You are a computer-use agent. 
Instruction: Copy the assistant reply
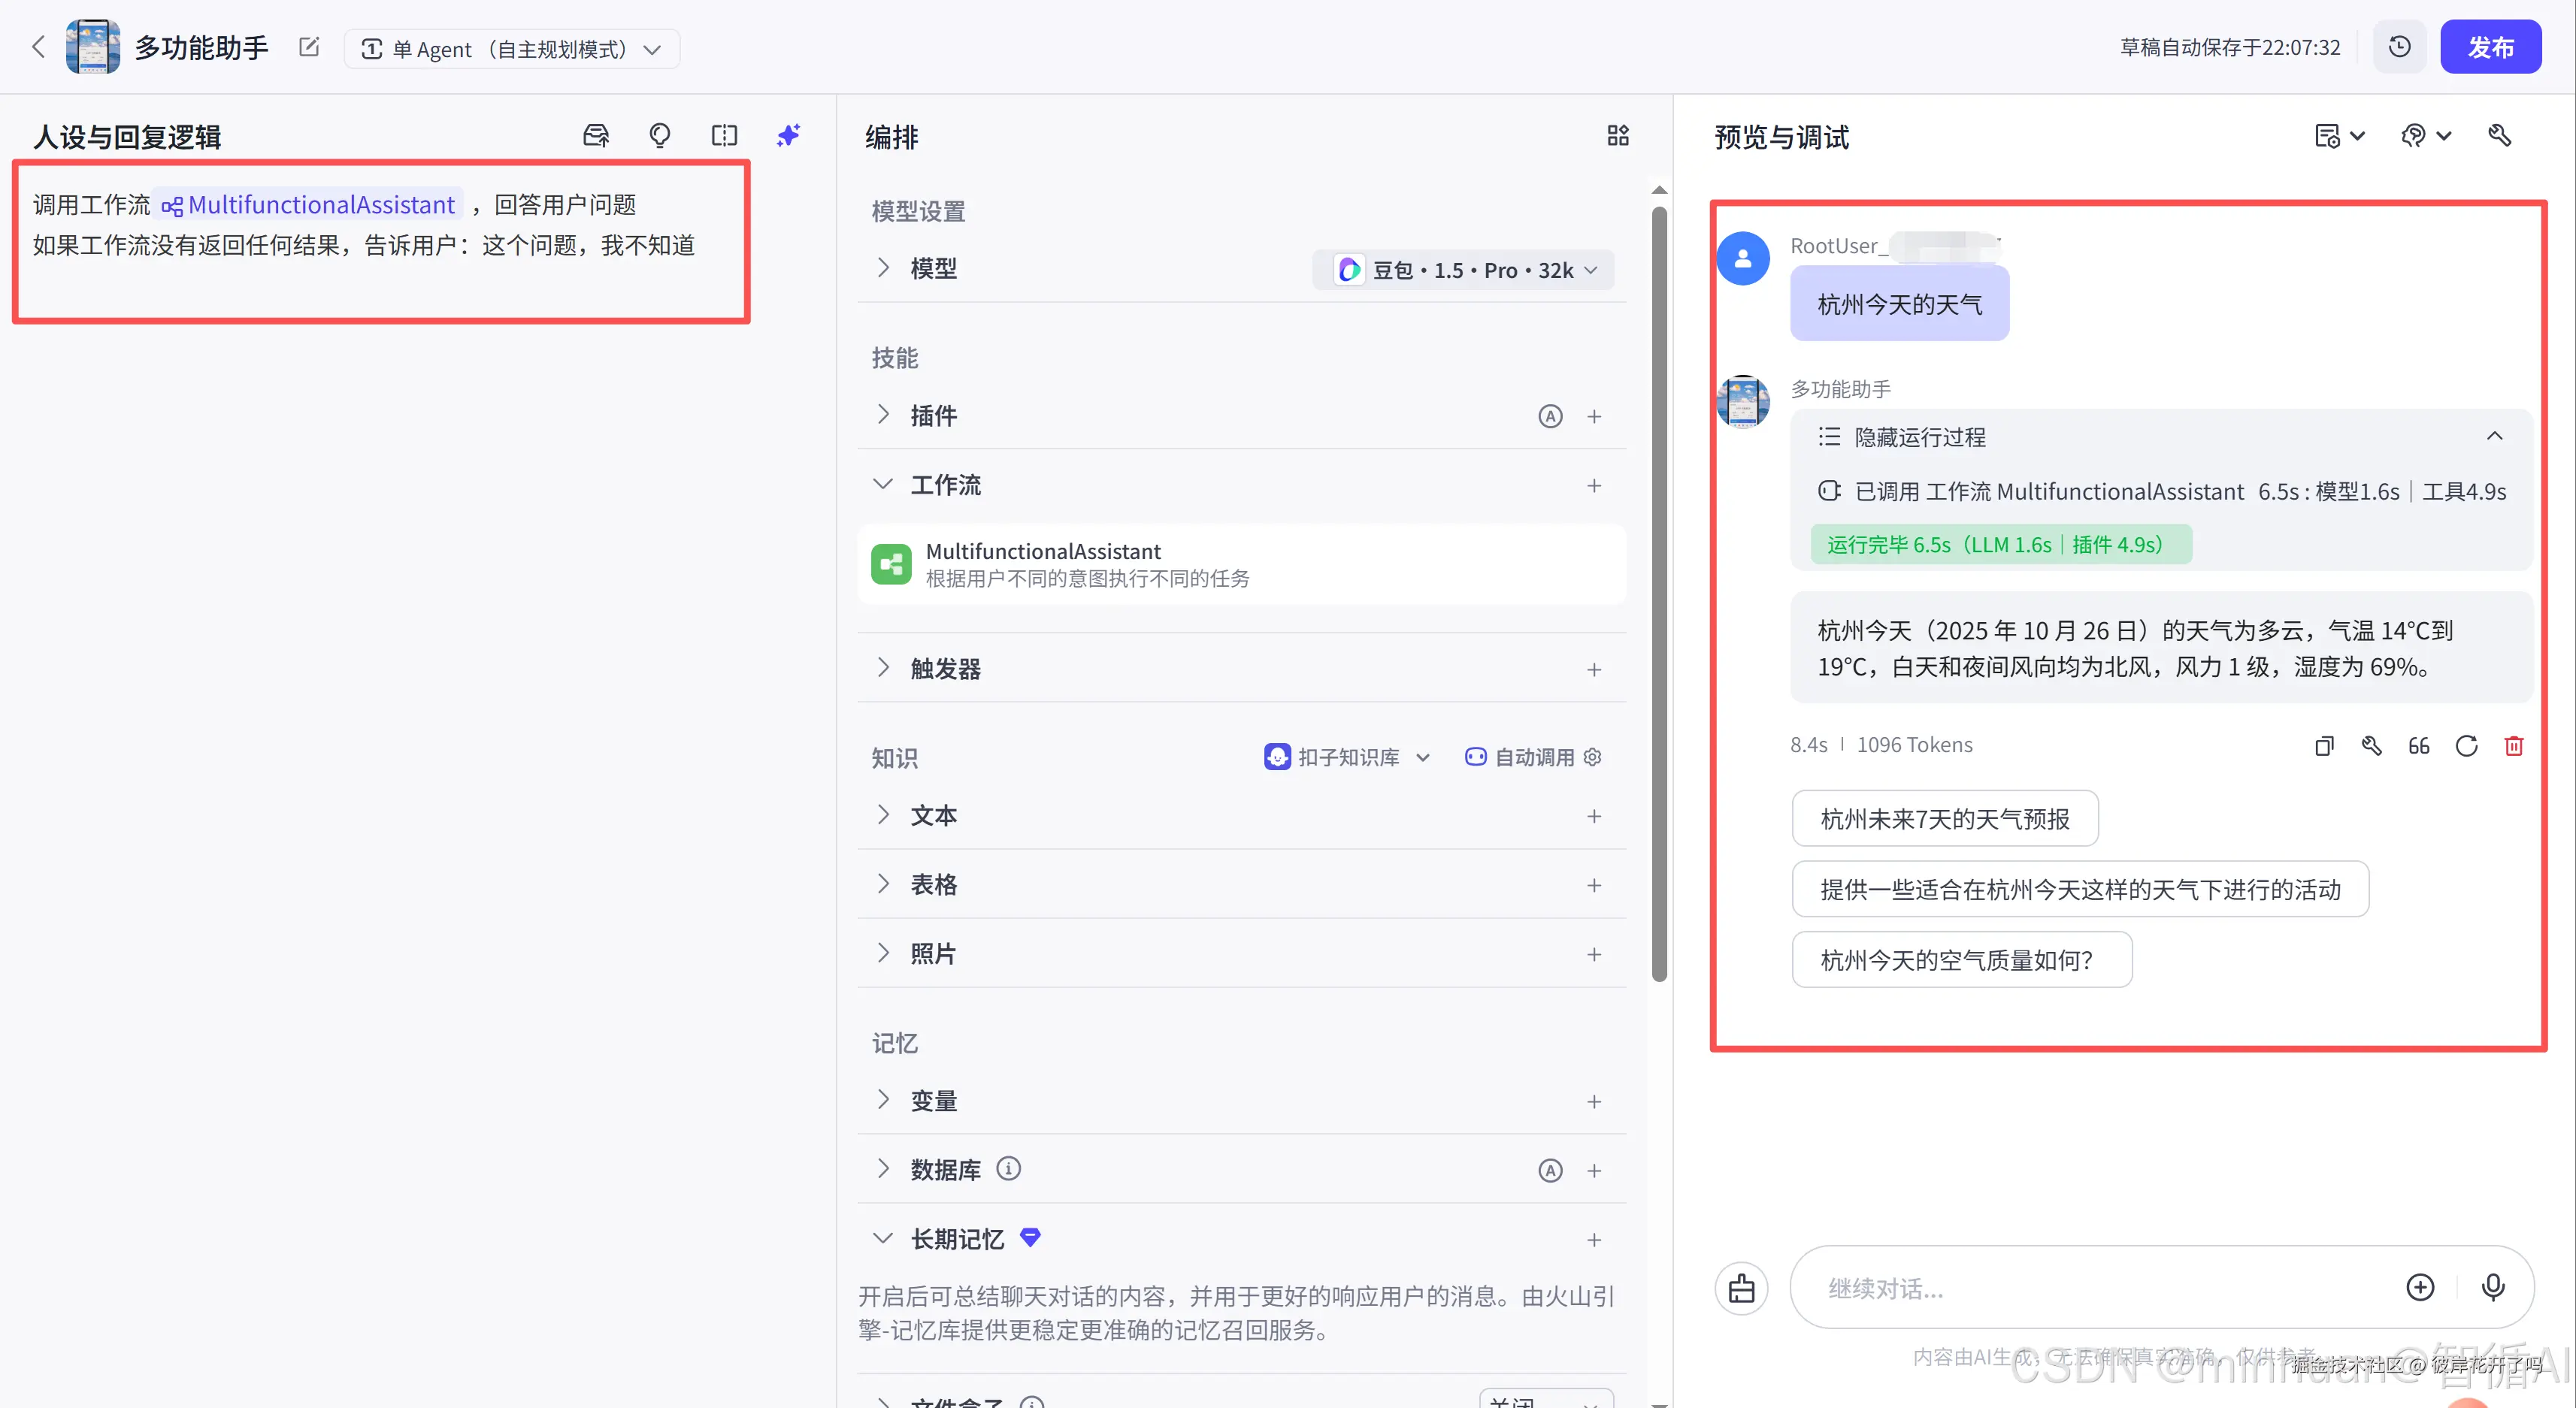(x=2324, y=745)
